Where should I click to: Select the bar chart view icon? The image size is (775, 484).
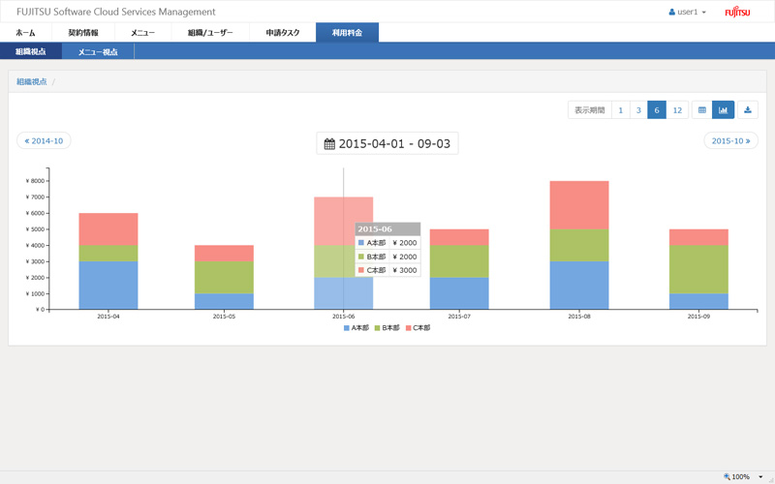pyautogui.click(x=723, y=110)
